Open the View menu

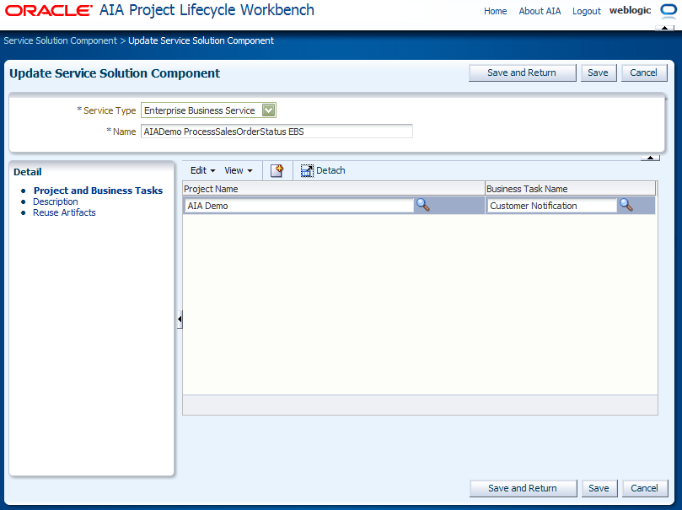[239, 170]
